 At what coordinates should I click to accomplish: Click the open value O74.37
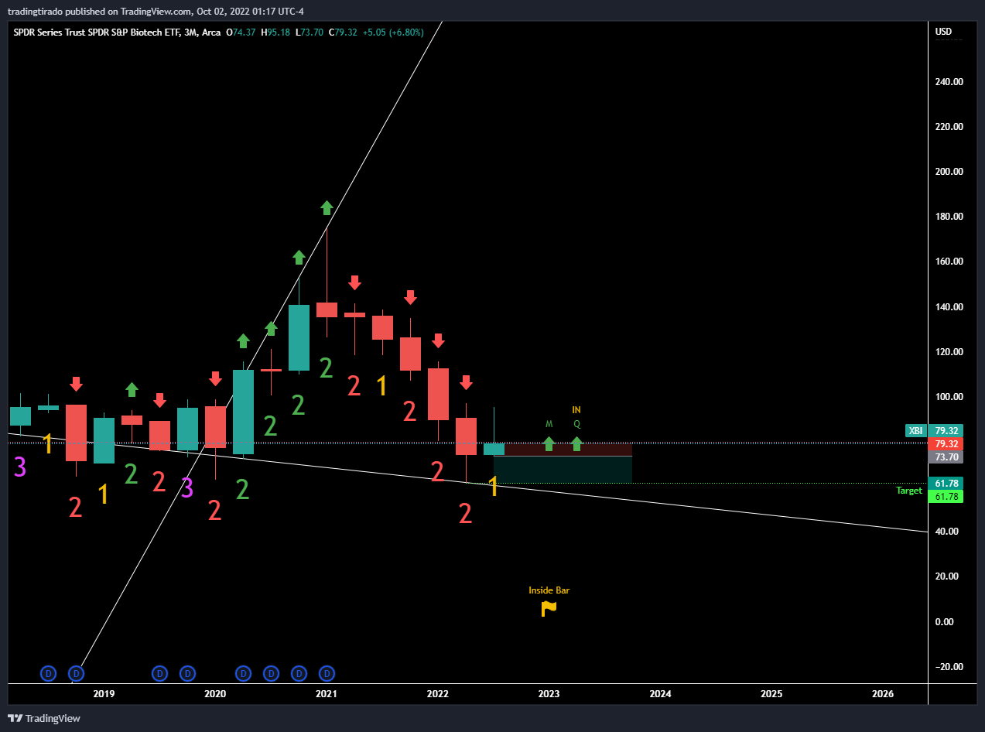[241, 32]
